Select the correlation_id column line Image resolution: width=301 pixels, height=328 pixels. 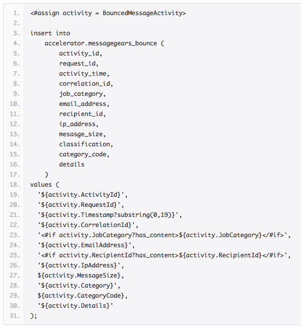[x=86, y=84]
